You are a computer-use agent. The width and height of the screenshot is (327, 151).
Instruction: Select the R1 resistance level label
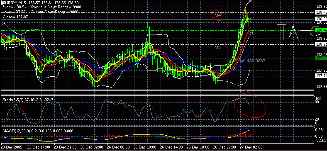point(251,33)
